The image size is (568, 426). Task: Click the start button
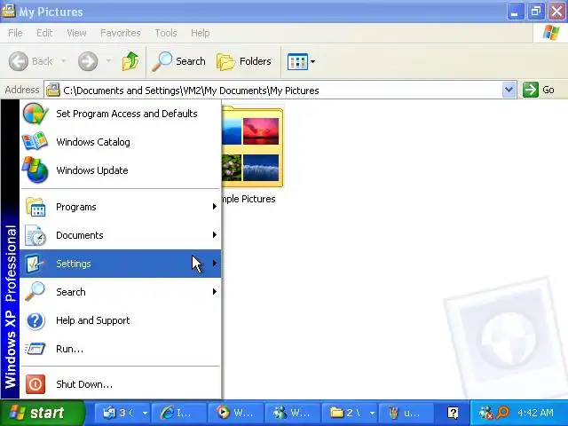click(42, 413)
